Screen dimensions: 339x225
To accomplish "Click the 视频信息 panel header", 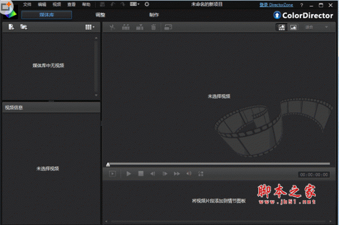I will click(x=51, y=107).
